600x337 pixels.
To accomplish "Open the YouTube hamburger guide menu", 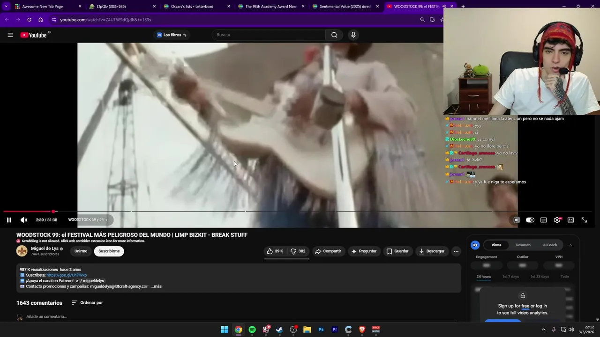I will click(x=10, y=35).
